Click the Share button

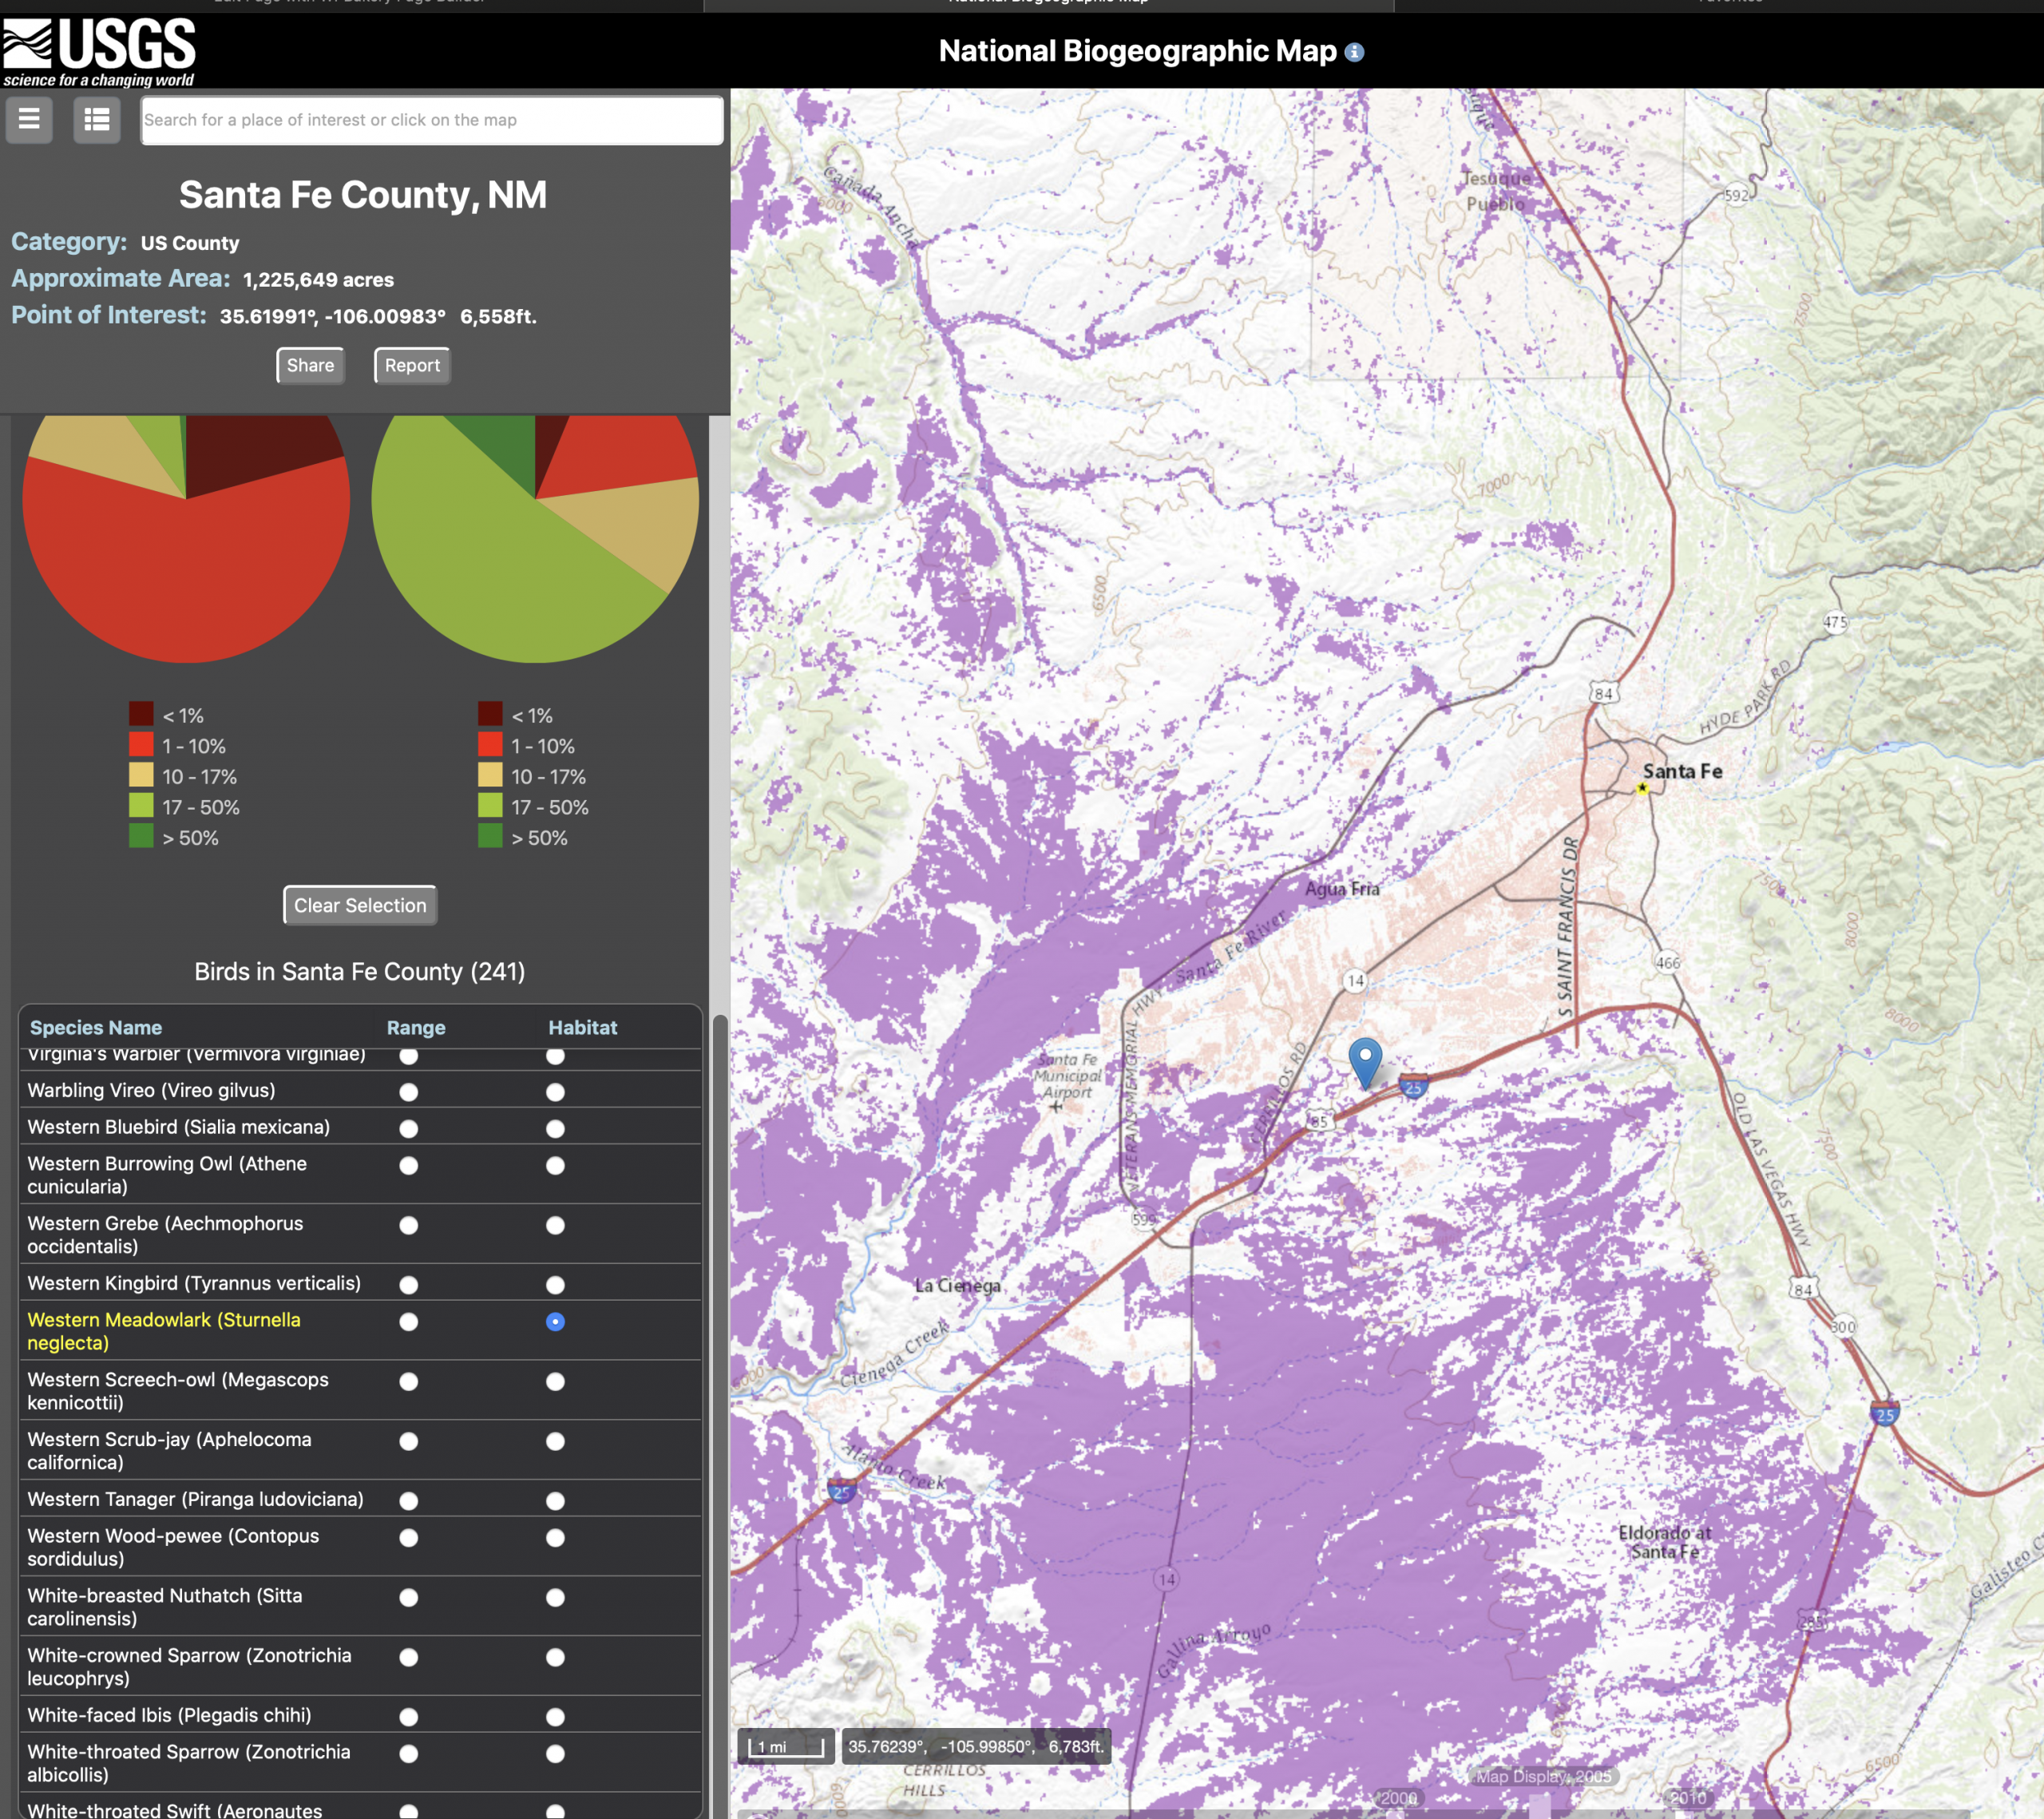[310, 365]
